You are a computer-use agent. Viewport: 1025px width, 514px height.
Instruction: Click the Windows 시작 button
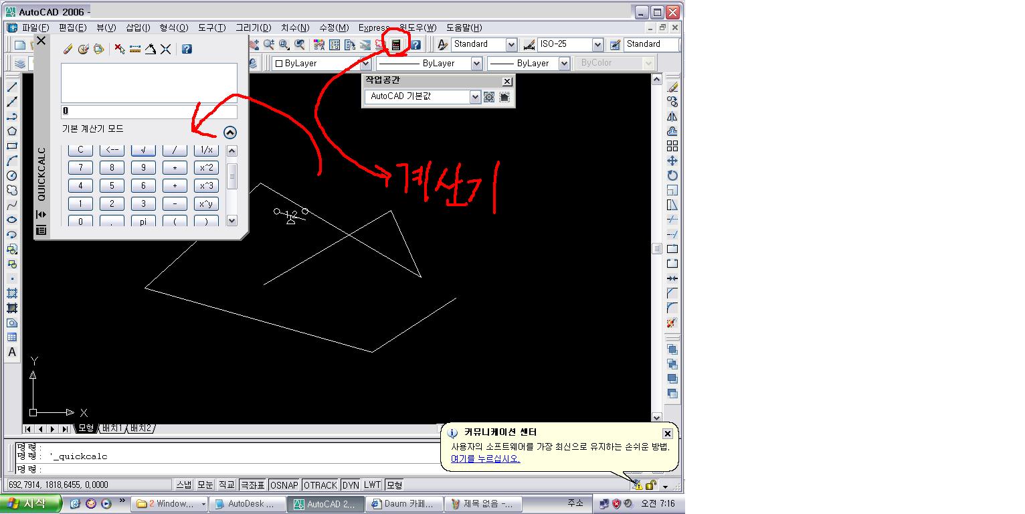pos(31,504)
